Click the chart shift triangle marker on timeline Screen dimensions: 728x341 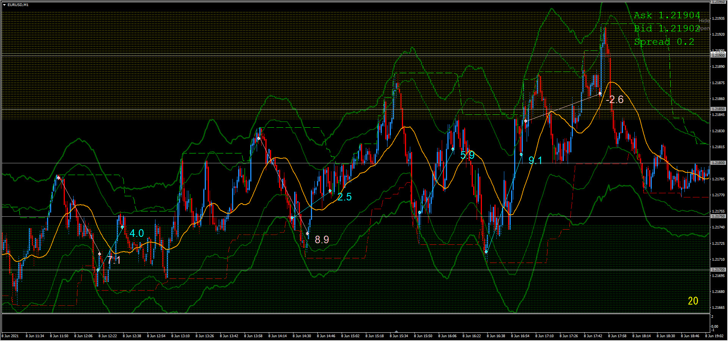pyautogui.click(x=396, y=331)
